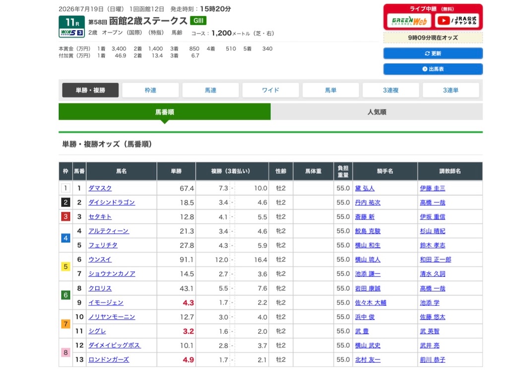This screenshot has height=380, width=508.
Task: Click the 4.3 win odds for イモージェン
Action: 188,303
